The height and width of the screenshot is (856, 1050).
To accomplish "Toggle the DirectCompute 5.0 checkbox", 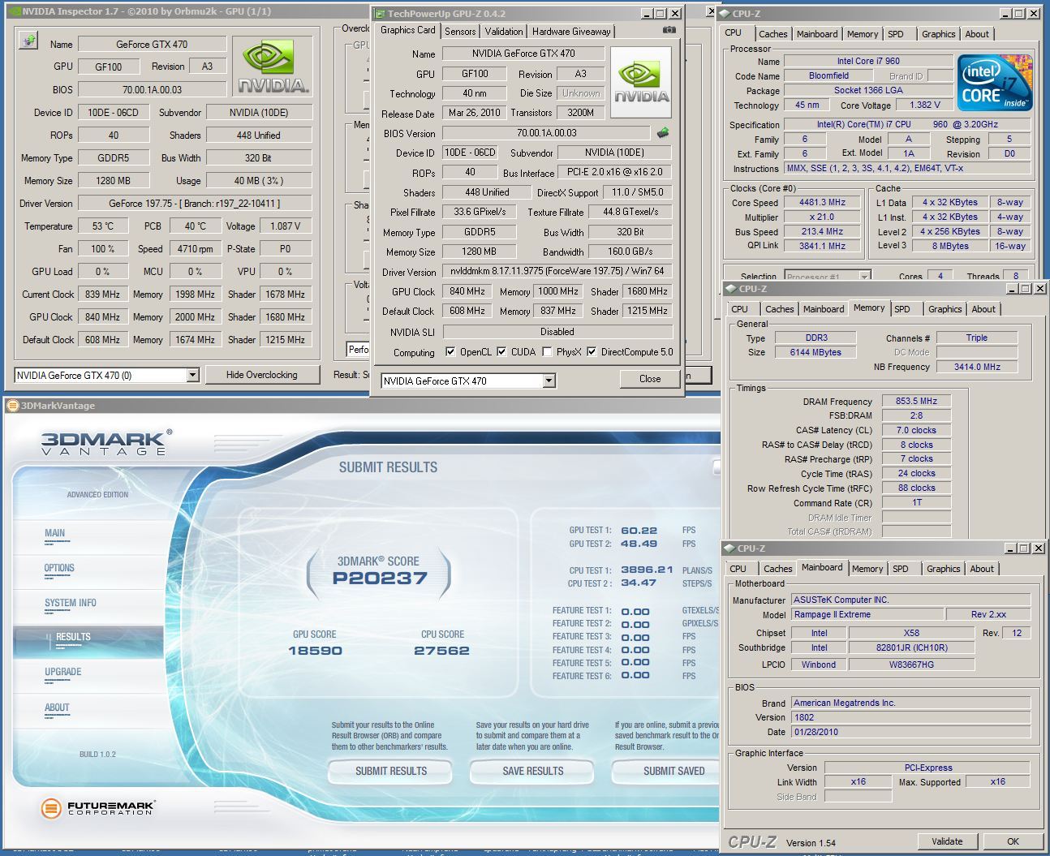I will pos(592,352).
